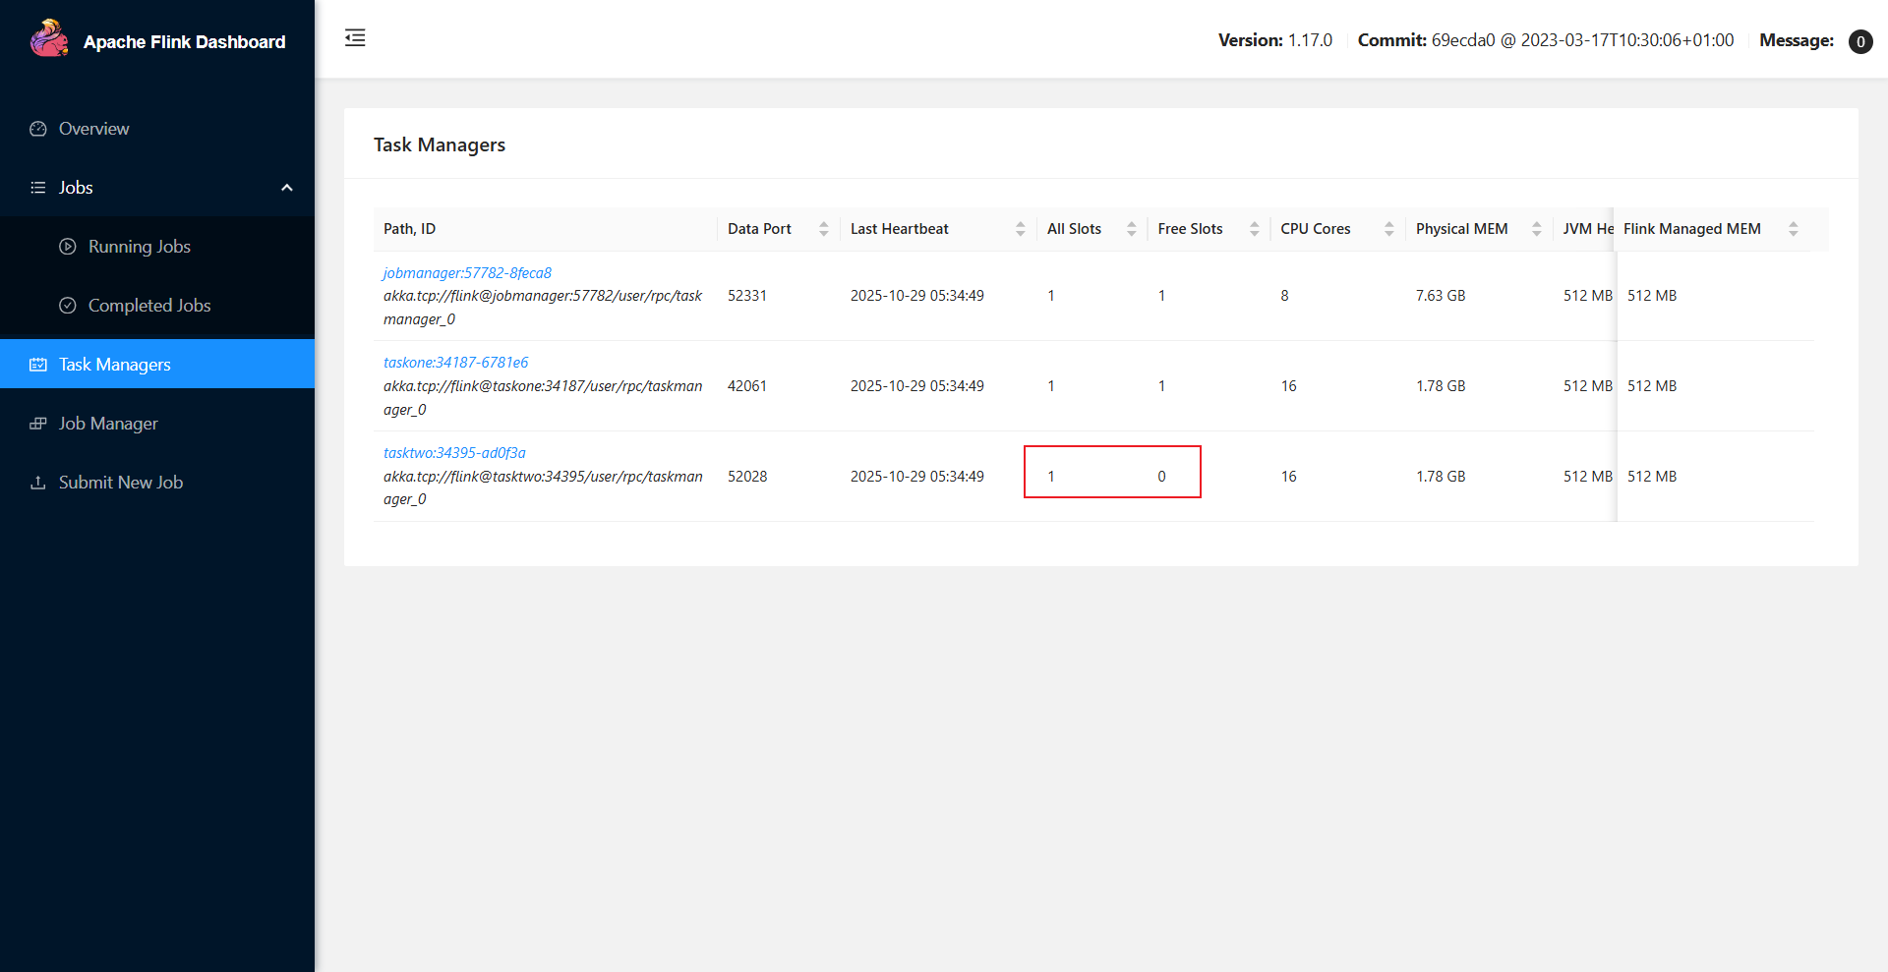Click the Message label in header
The image size is (1888, 972).
pos(1797,40)
